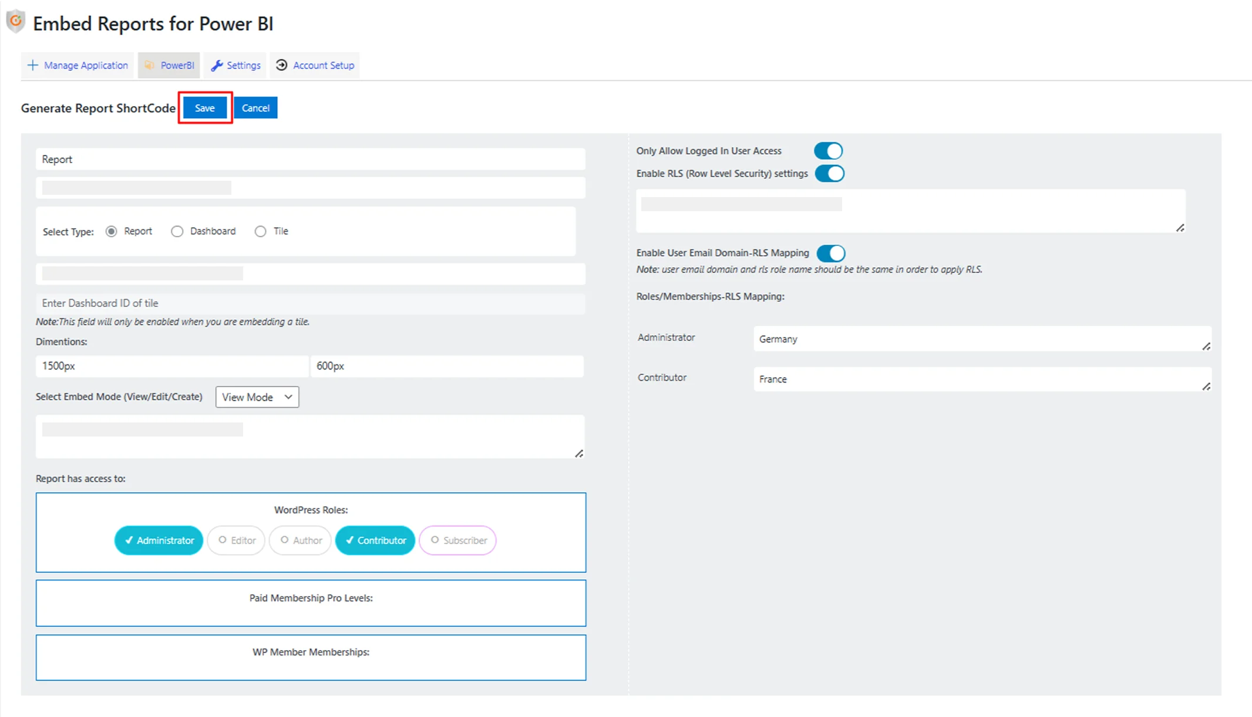Click the RLS settings textarea resize handle
Viewport: 1252px width, 717px height.
1180,228
